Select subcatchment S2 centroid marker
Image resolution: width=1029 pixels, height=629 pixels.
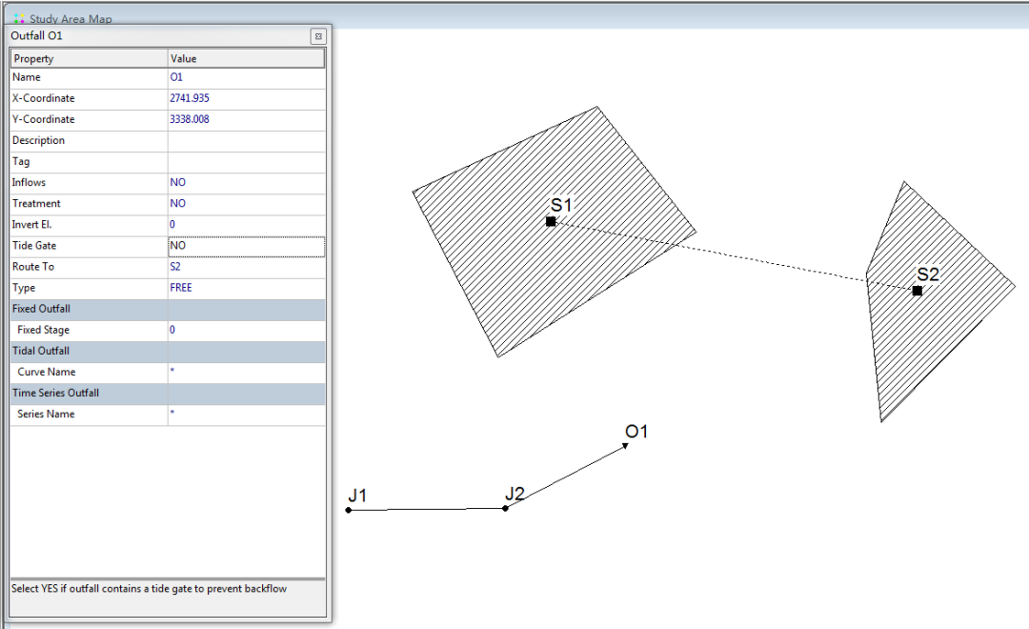(x=918, y=291)
